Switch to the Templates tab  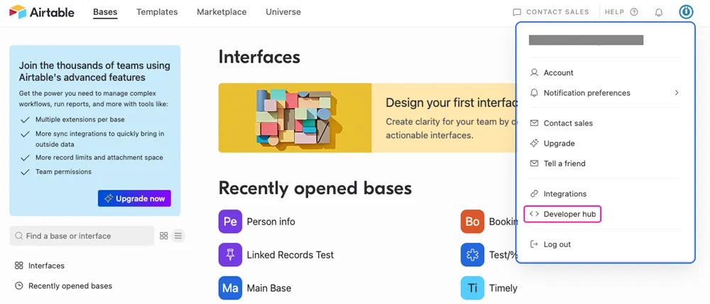pos(157,12)
